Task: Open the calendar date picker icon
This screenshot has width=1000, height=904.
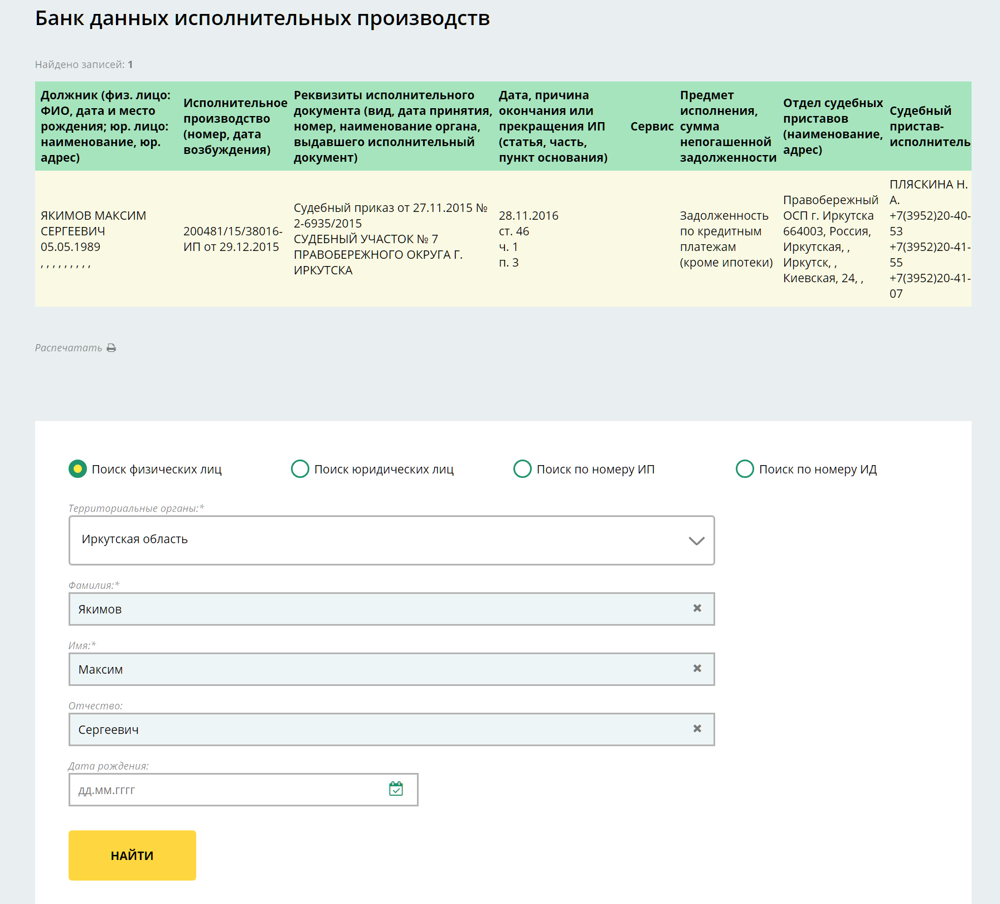Action: (396, 789)
